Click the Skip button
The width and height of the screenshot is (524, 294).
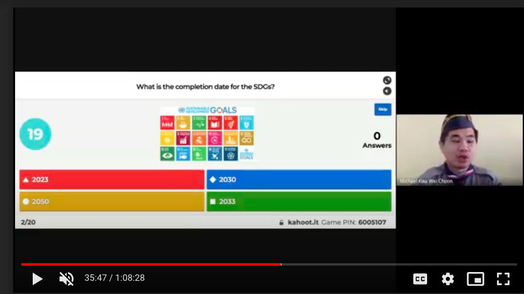[x=382, y=109]
